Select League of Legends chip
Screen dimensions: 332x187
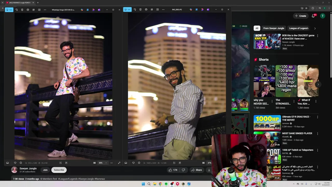pos(299,28)
